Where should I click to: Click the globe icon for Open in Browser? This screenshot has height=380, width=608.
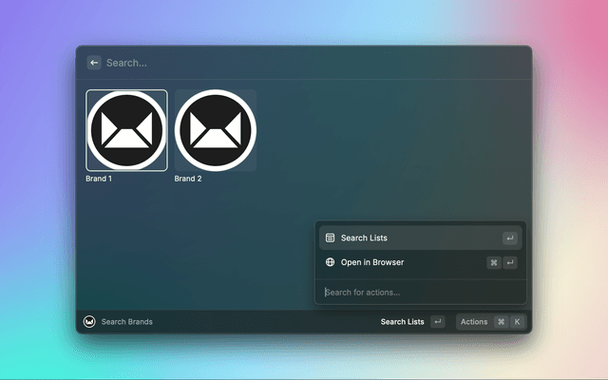pos(330,262)
